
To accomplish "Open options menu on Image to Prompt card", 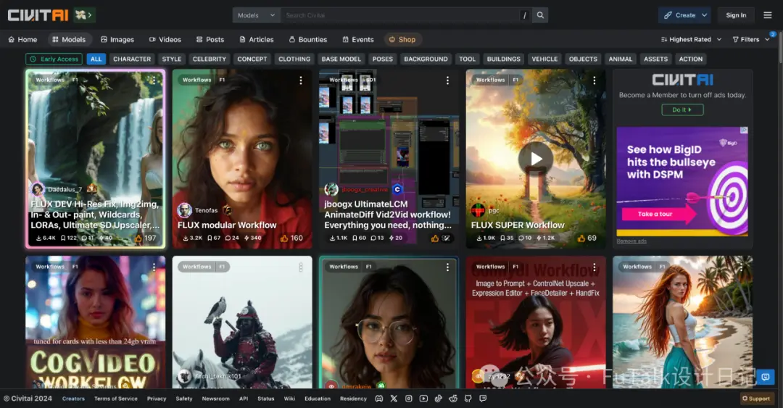I will [594, 267].
